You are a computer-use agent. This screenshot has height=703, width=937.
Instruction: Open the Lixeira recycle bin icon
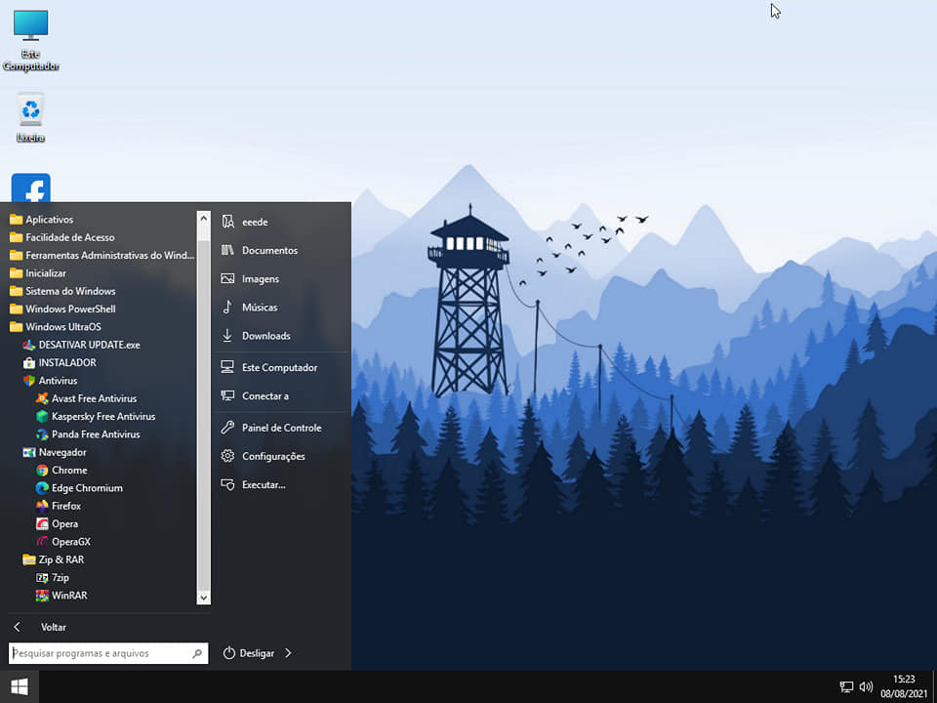click(30, 116)
